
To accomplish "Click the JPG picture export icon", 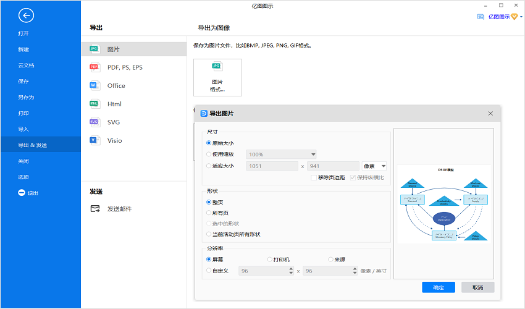I will point(94,49).
